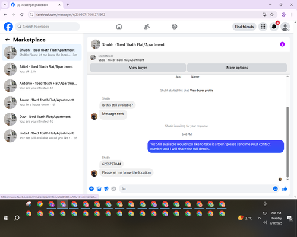This screenshot has height=237, width=297.
Task: Open the Arane 1bed 1bath conversation
Action: point(42,103)
